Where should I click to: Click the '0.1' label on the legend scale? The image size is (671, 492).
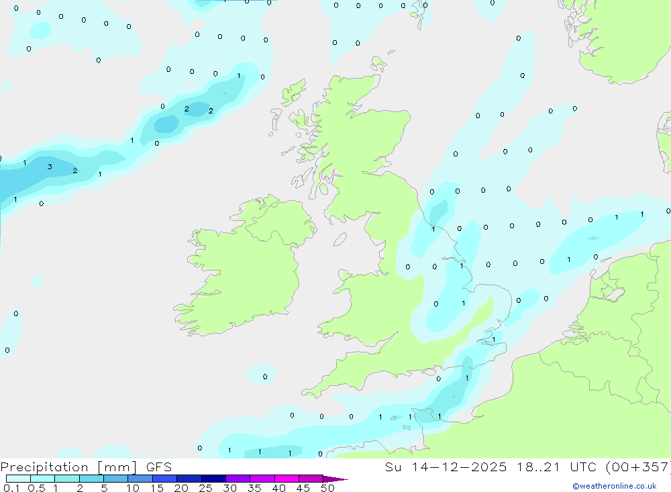(11, 488)
